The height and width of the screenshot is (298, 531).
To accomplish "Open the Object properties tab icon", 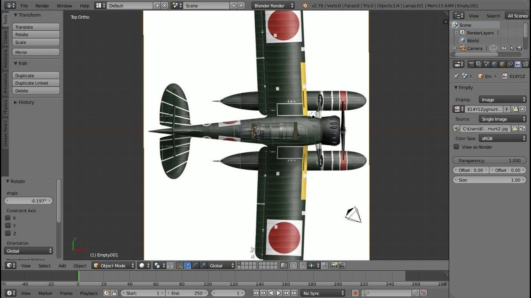I will coord(502,64).
